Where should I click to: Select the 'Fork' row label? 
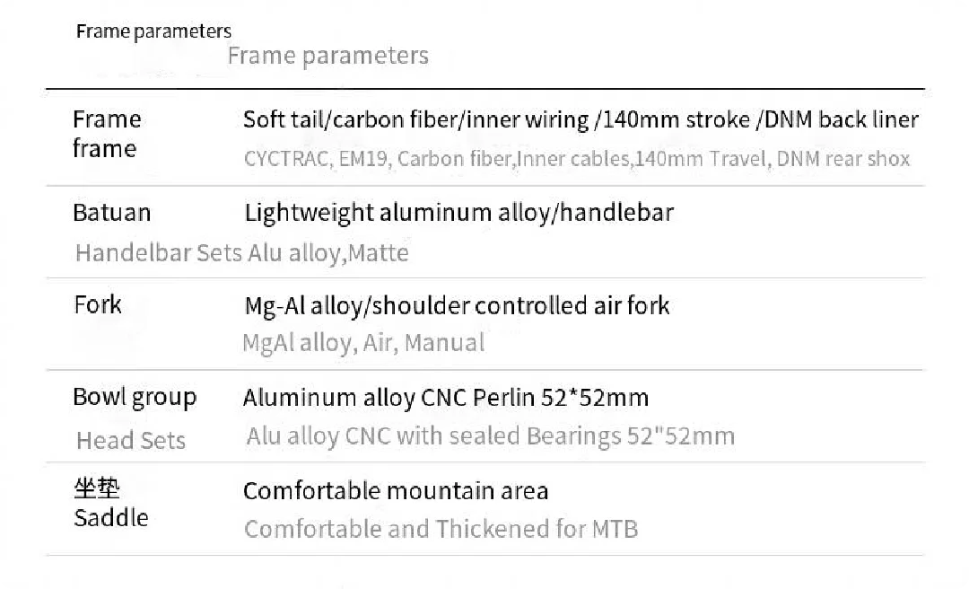[x=98, y=305]
